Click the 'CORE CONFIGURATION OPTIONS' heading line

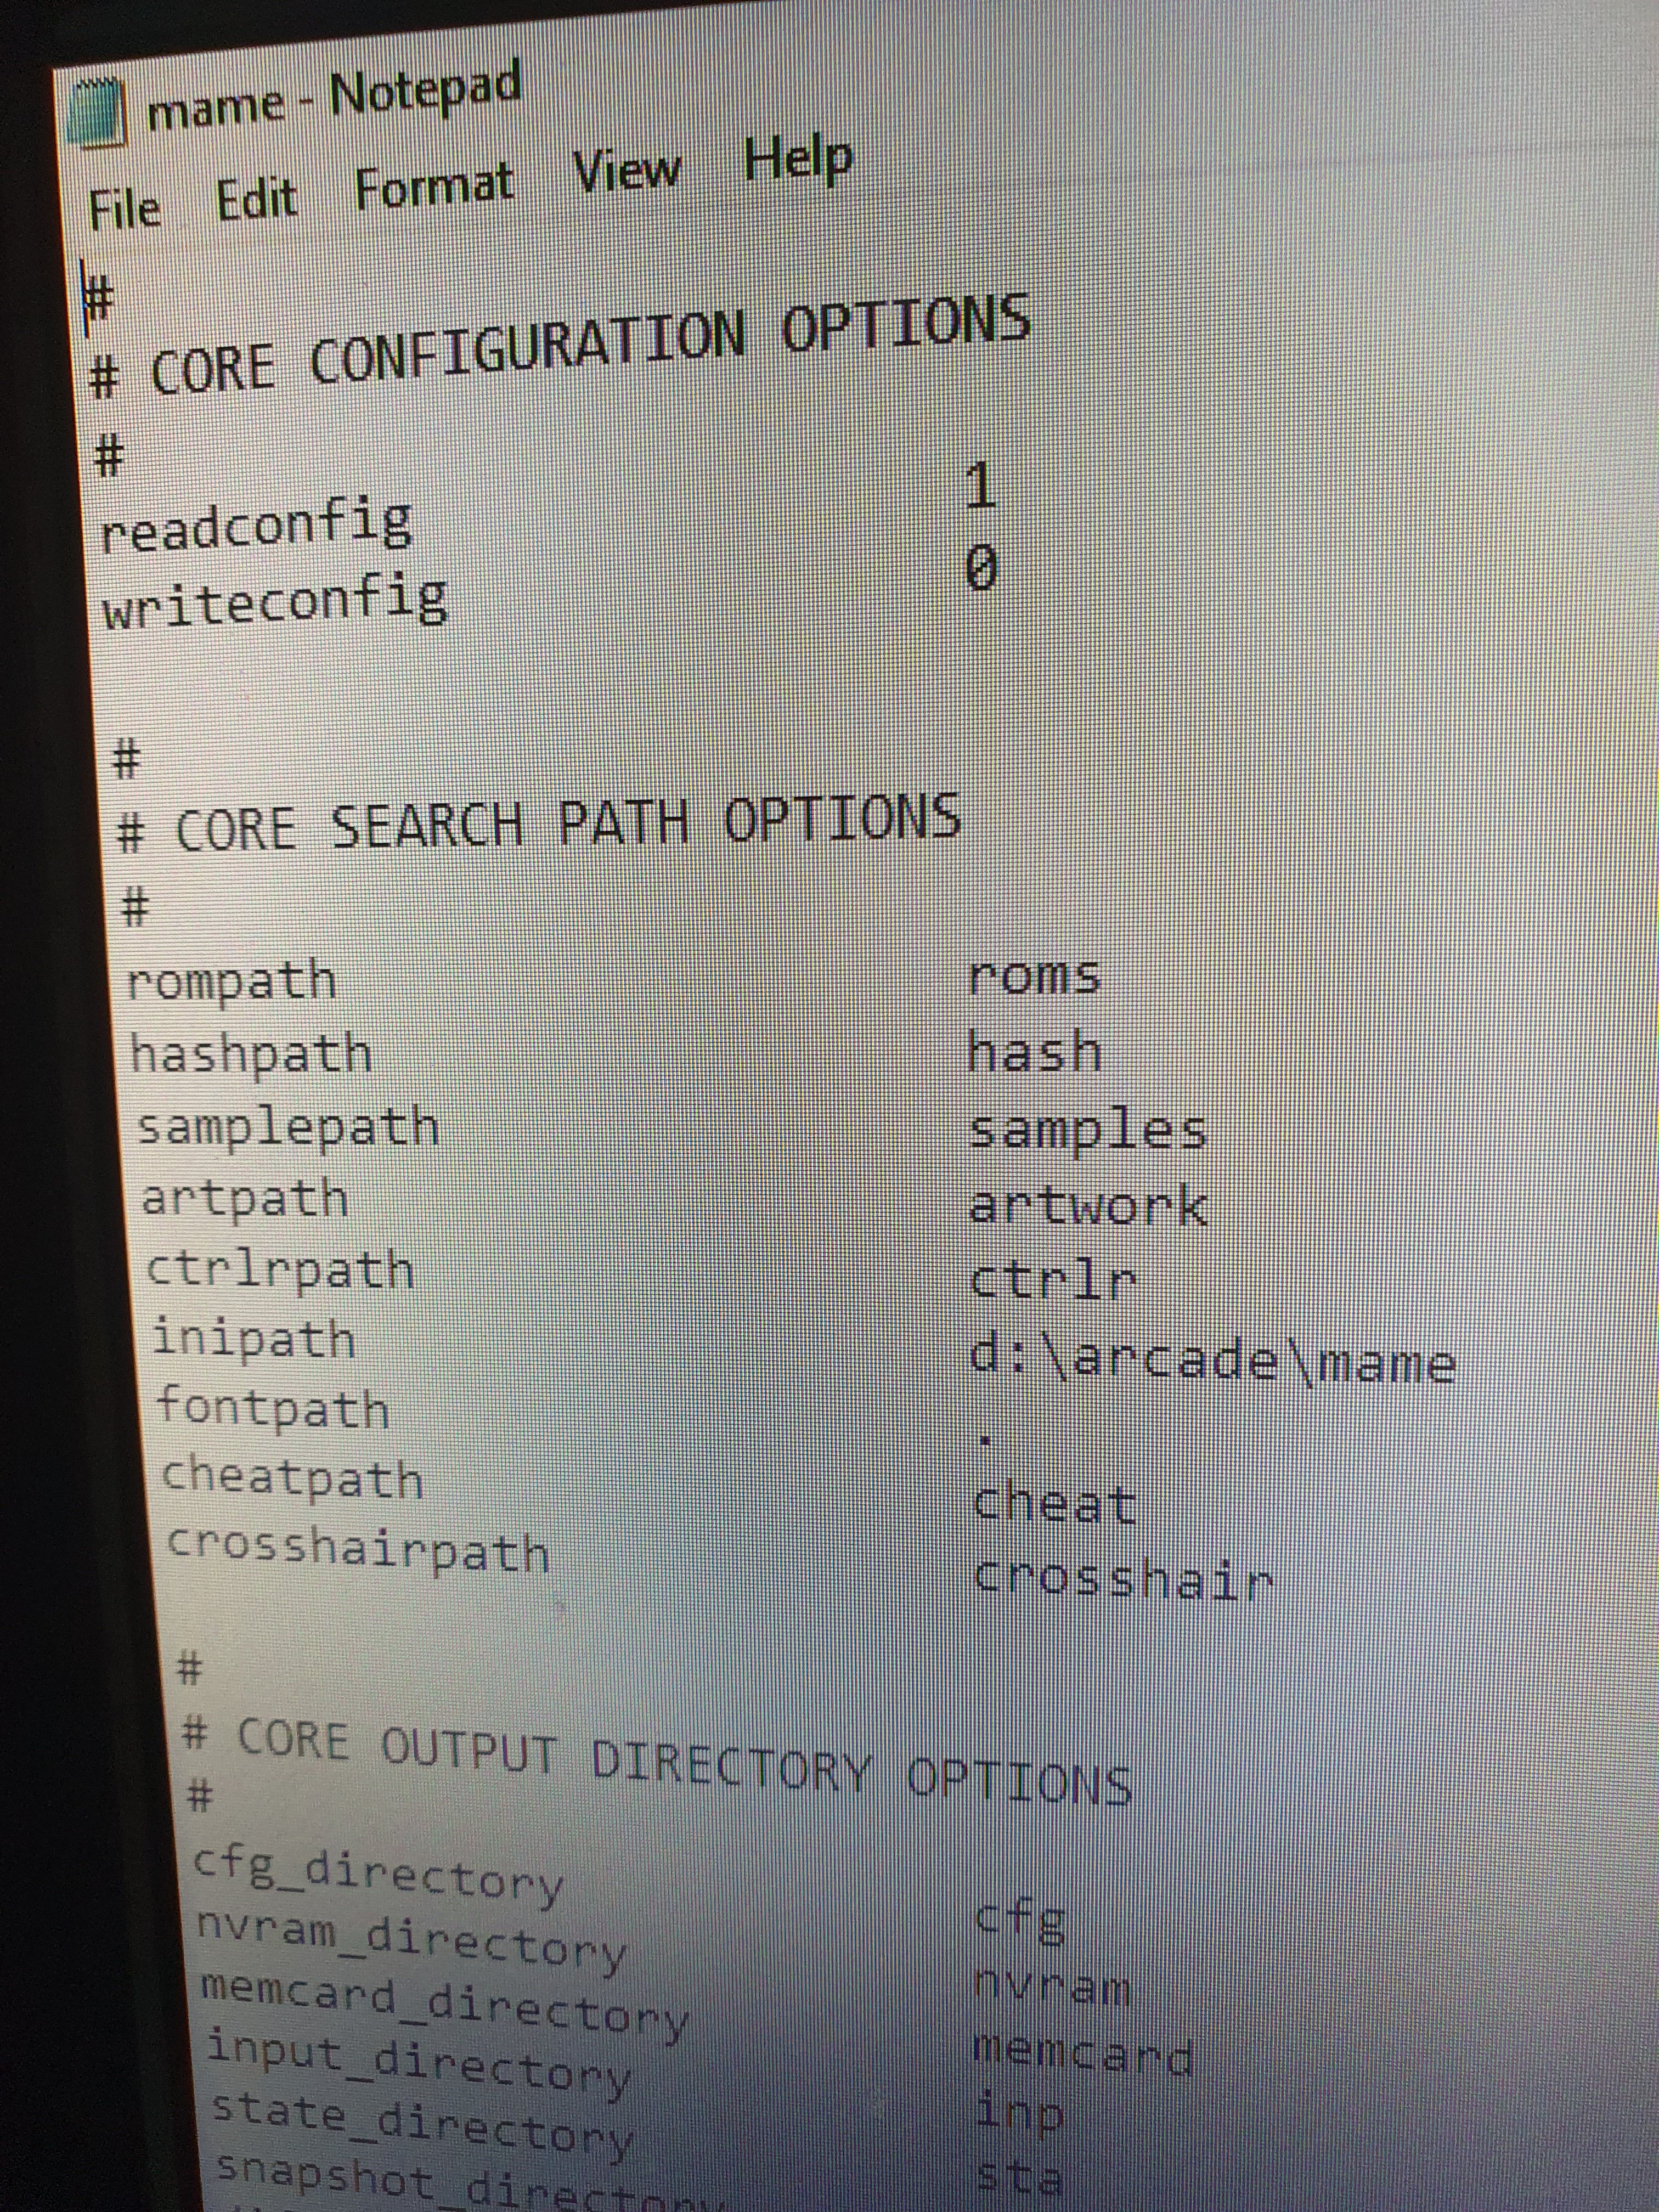(560, 345)
